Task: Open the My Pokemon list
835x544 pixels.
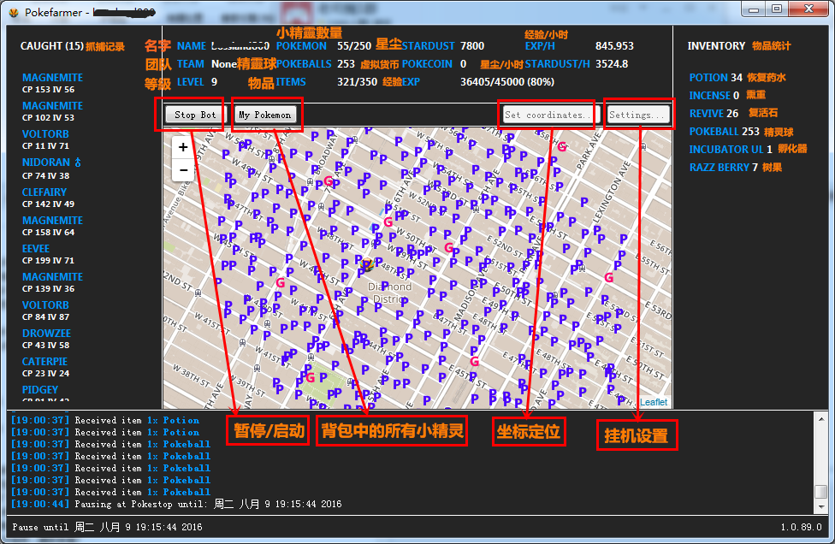Action: point(264,115)
